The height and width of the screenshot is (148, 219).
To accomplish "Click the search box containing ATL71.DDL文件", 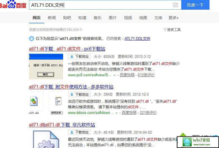I will [105, 5].
